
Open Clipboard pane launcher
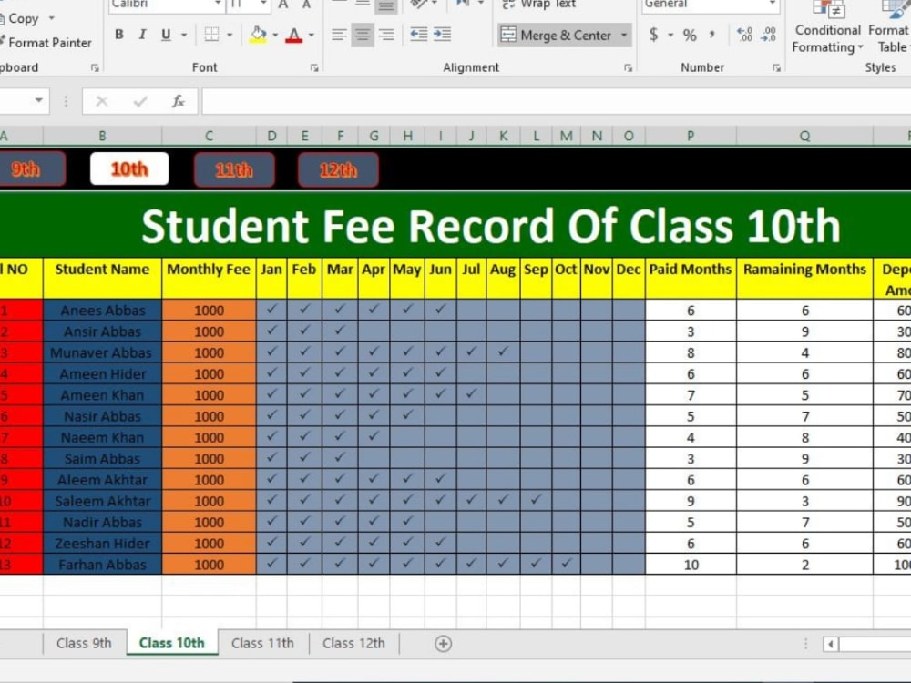click(x=95, y=68)
